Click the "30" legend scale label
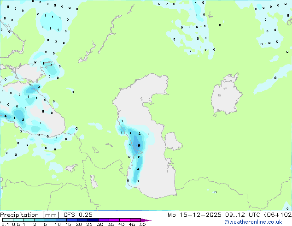The image size is (292, 226). pos(100,224)
